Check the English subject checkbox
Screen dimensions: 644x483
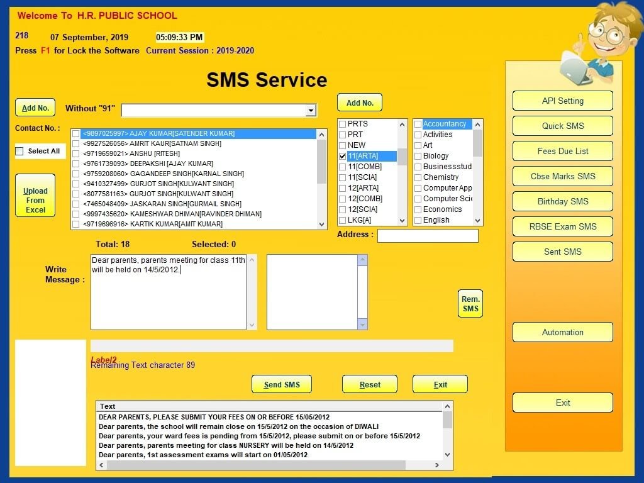point(418,220)
